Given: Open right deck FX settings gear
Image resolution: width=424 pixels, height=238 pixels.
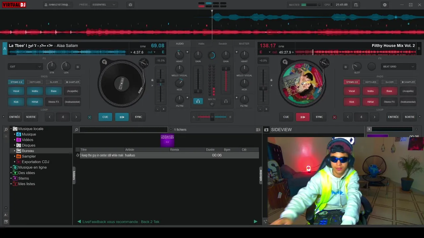Looking at the screenshot, I should click(345, 67).
